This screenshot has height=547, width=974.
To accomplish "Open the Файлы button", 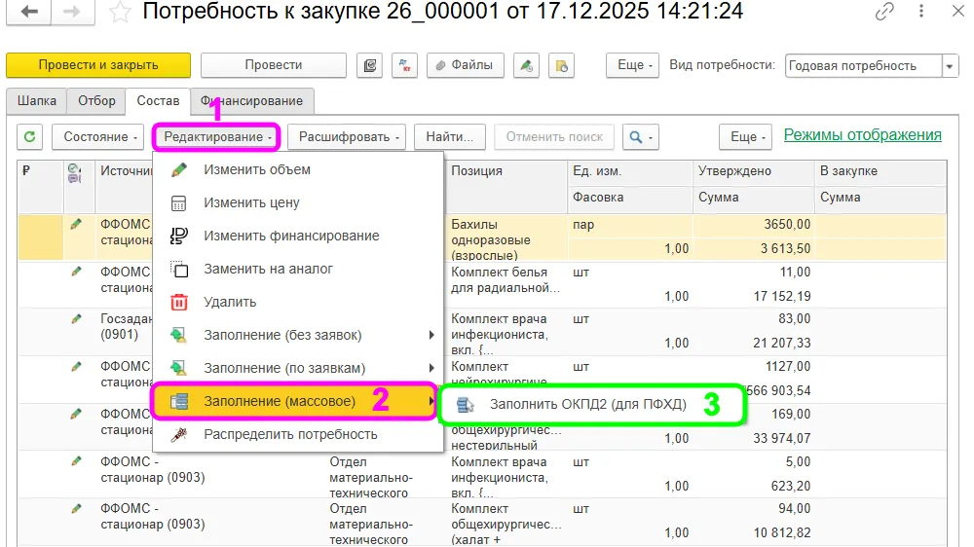I will (x=465, y=65).
